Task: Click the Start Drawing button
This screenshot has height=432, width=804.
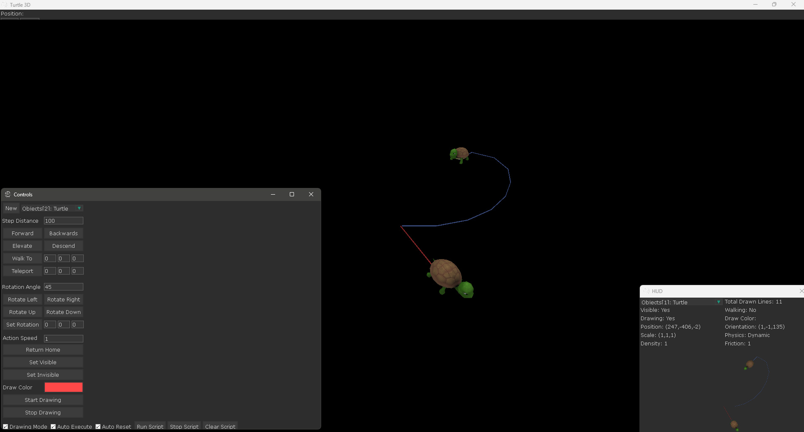Action: pyautogui.click(x=43, y=400)
